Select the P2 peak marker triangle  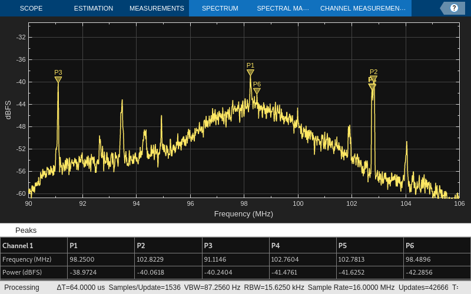373,79
